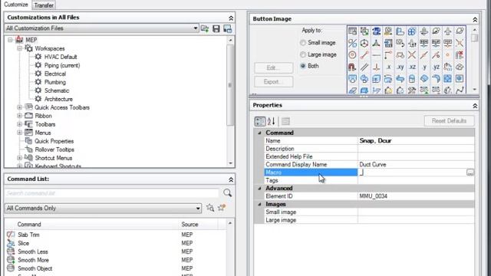Viewport: 491px width, 276px height.
Task: Select Quick Properties tree item
Action: coord(54,141)
